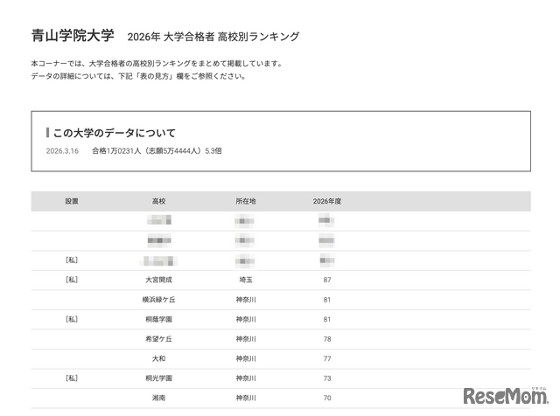This screenshot has width=560, height=416.
Task: Click 神奈川 in the 湘南 row
Action: [x=246, y=398]
